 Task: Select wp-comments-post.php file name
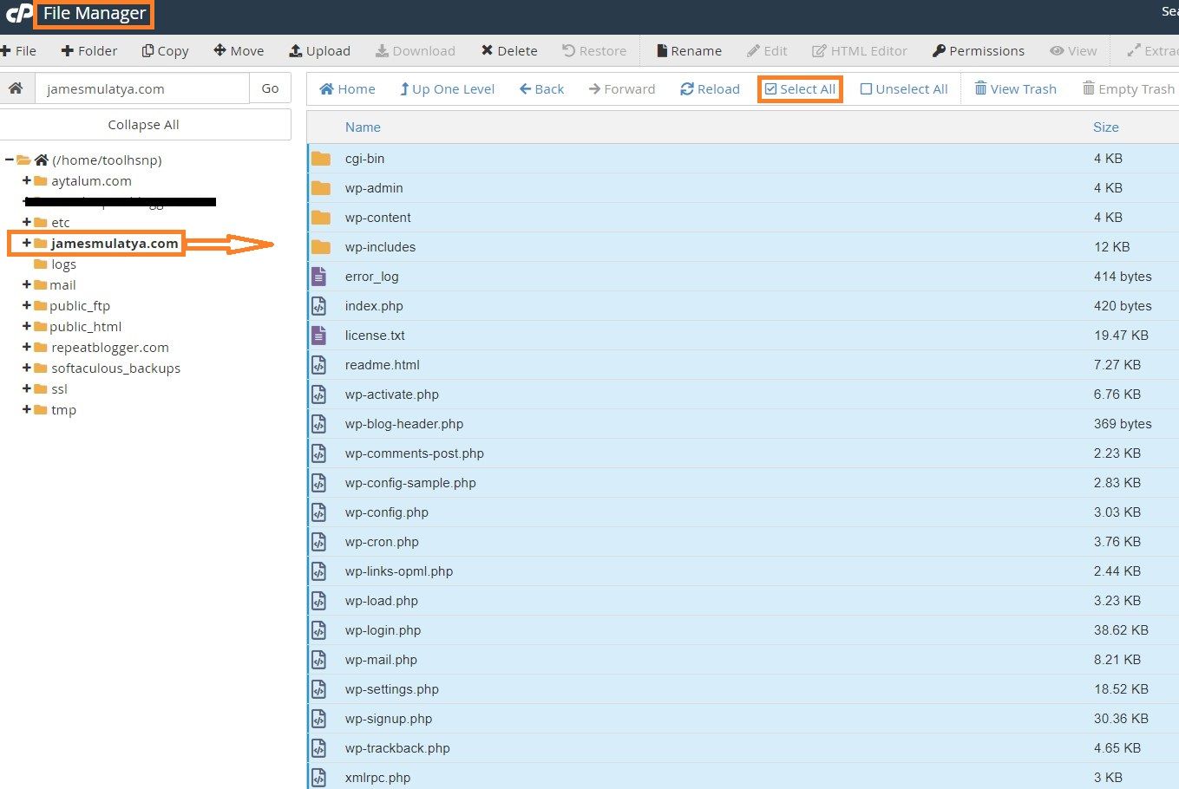coord(415,453)
